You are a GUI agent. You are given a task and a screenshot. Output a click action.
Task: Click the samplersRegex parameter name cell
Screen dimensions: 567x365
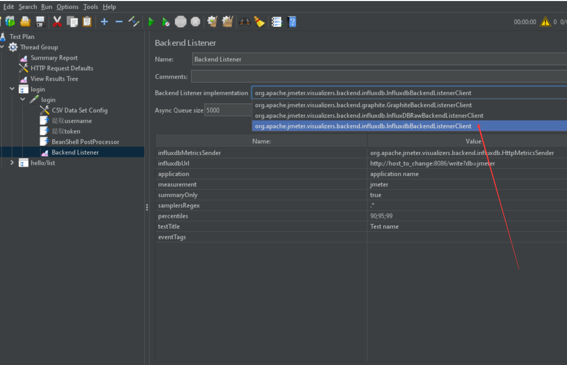click(261, 205)
